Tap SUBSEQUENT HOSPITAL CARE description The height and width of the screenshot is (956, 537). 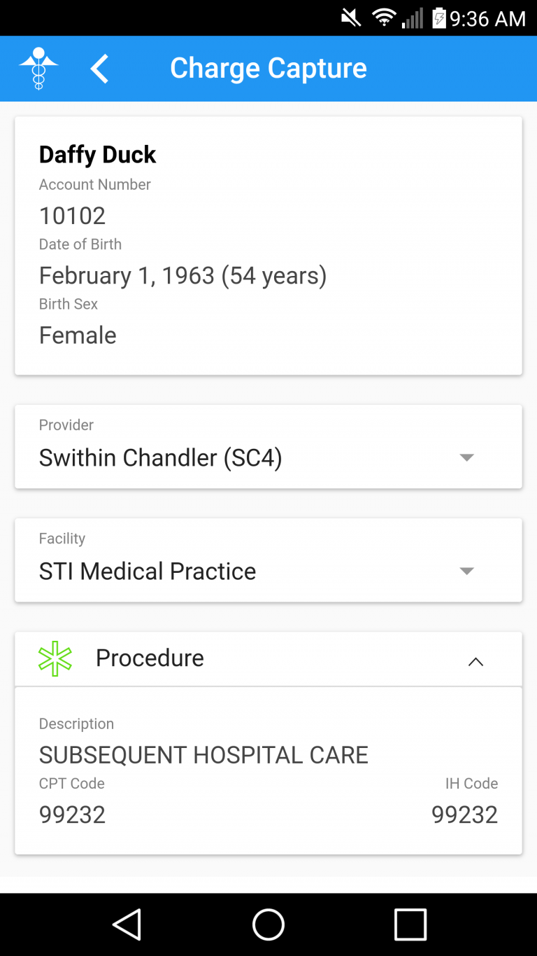(203, 755)
